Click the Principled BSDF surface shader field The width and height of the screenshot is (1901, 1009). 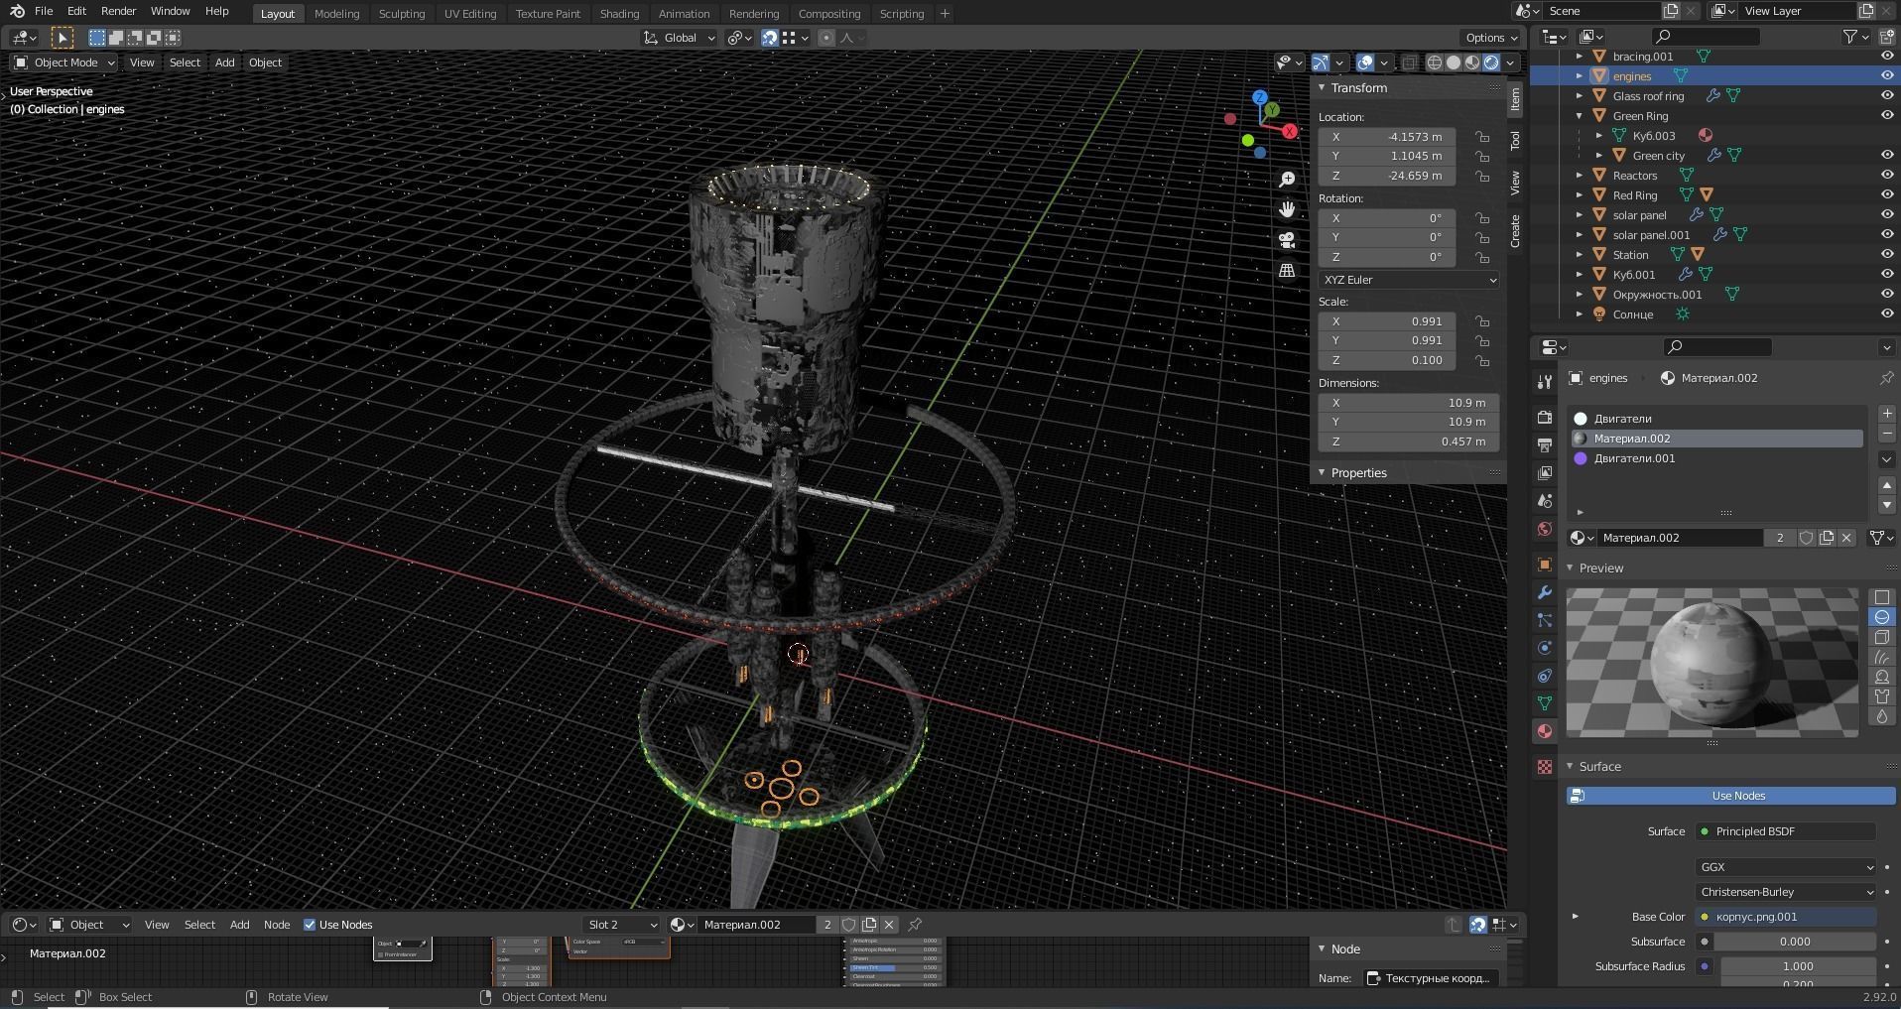coord(1786,831)
